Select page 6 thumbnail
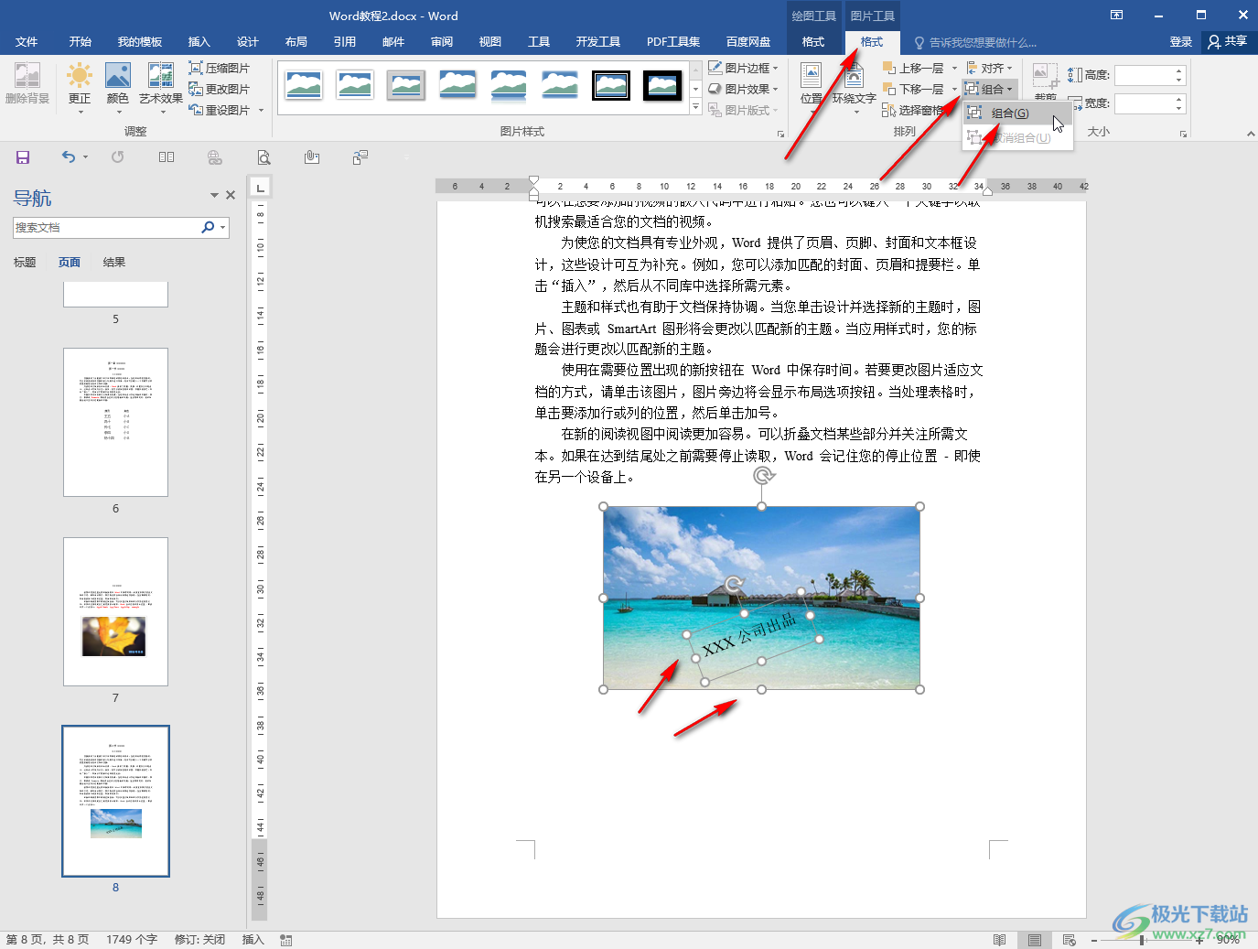Viewport: 1258px width, 949px height. [x=115, y=422]
